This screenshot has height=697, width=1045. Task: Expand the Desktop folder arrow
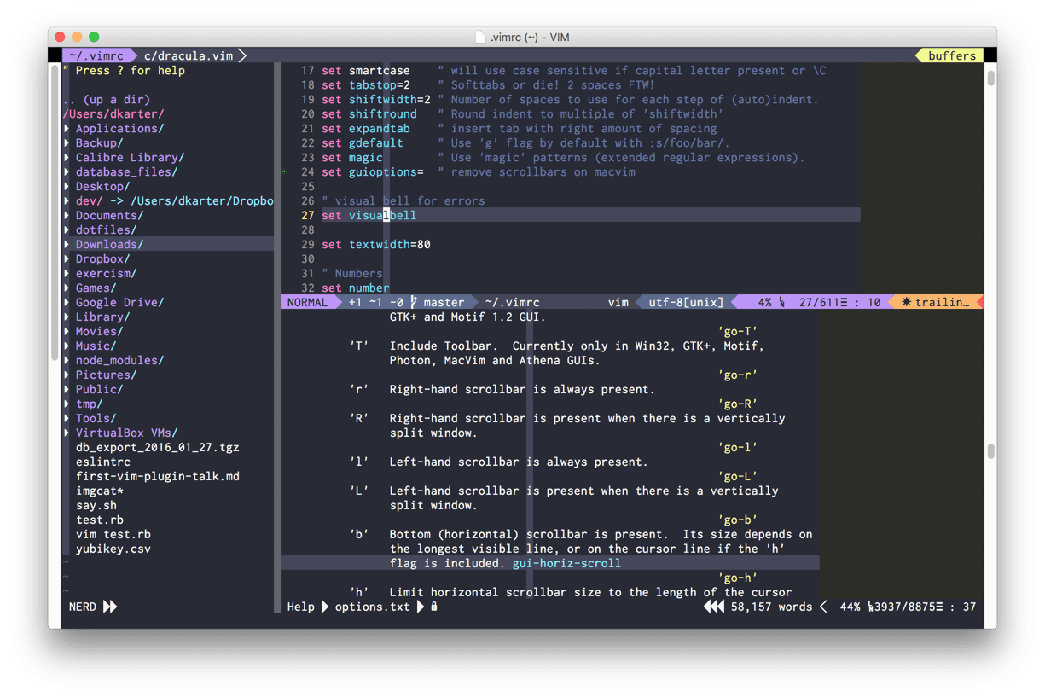[x=67, y=187]
